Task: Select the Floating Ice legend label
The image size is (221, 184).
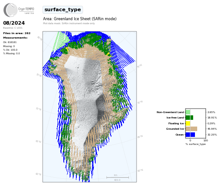Action: click(176, 123)
